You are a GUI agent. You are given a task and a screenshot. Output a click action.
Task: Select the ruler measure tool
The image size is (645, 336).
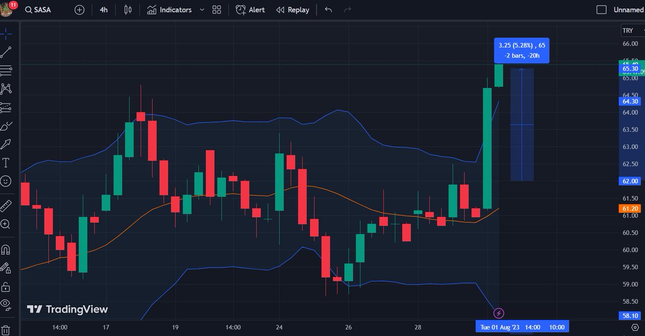click(x=6, y=206)
